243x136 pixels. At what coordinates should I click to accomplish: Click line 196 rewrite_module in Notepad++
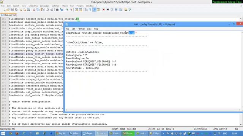tap(36, 66)
